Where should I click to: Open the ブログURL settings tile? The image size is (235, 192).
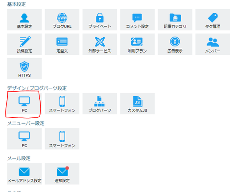tap(62, 20)
